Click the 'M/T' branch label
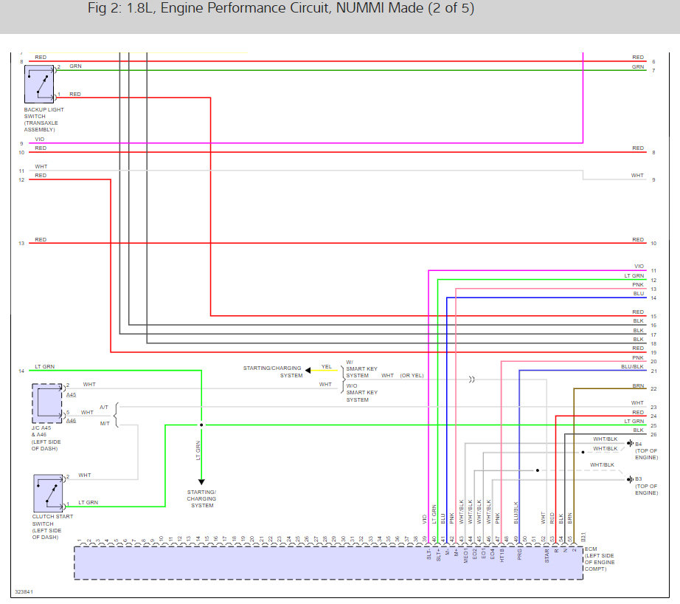The height and width of the screenshot is (604, 680). pos(105,423)
